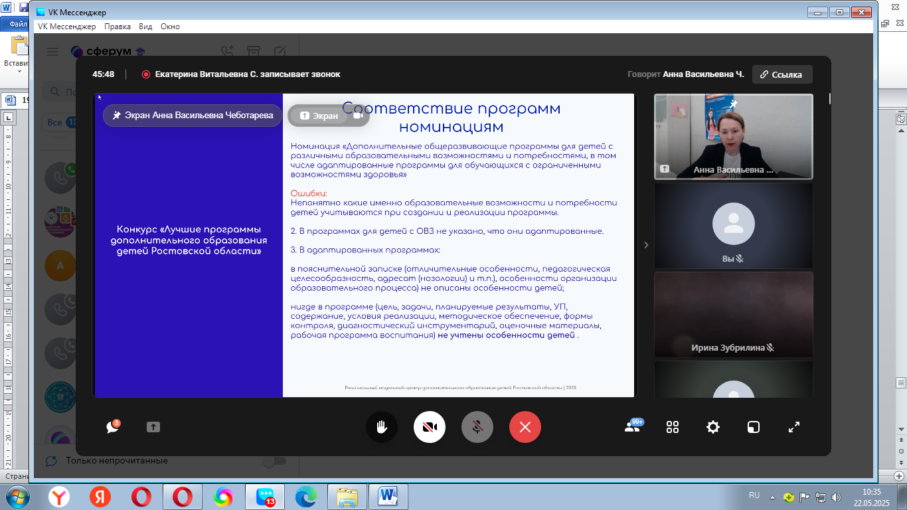Open the archive icon in the Сферум header
This screenshot has width=907, height=510.
253,51
